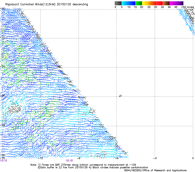Screen dimensions: 195x172
Task: Click the '35' value under the color scale
Action: [162, 7]
